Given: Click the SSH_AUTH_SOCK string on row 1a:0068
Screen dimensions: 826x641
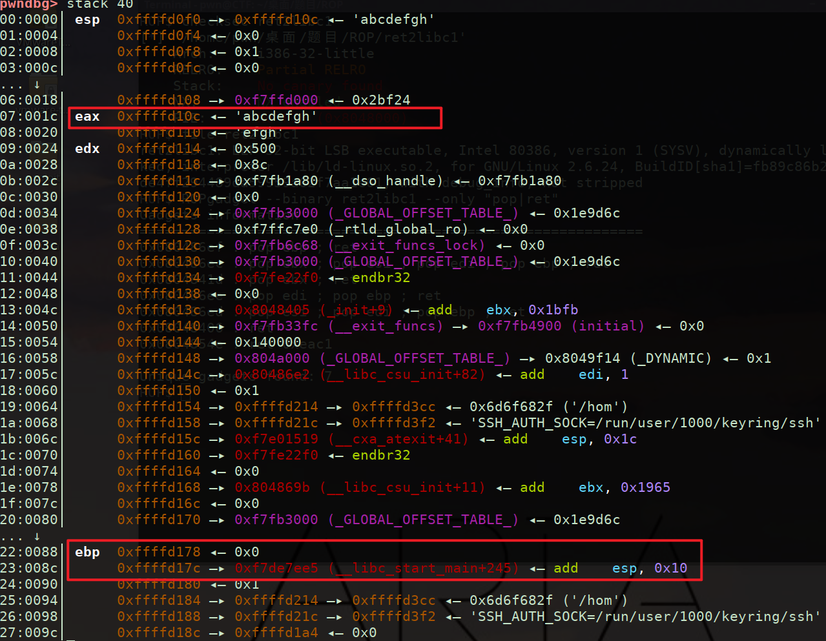Looking at the screenshot, I should tap(646, 423).
